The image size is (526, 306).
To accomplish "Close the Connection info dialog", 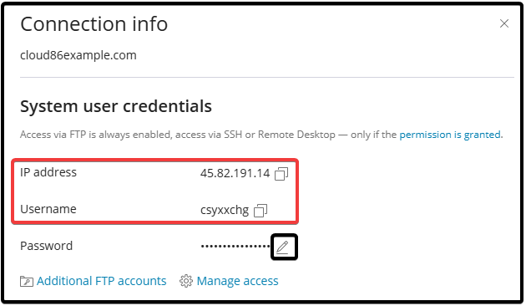I will [503, 23].
